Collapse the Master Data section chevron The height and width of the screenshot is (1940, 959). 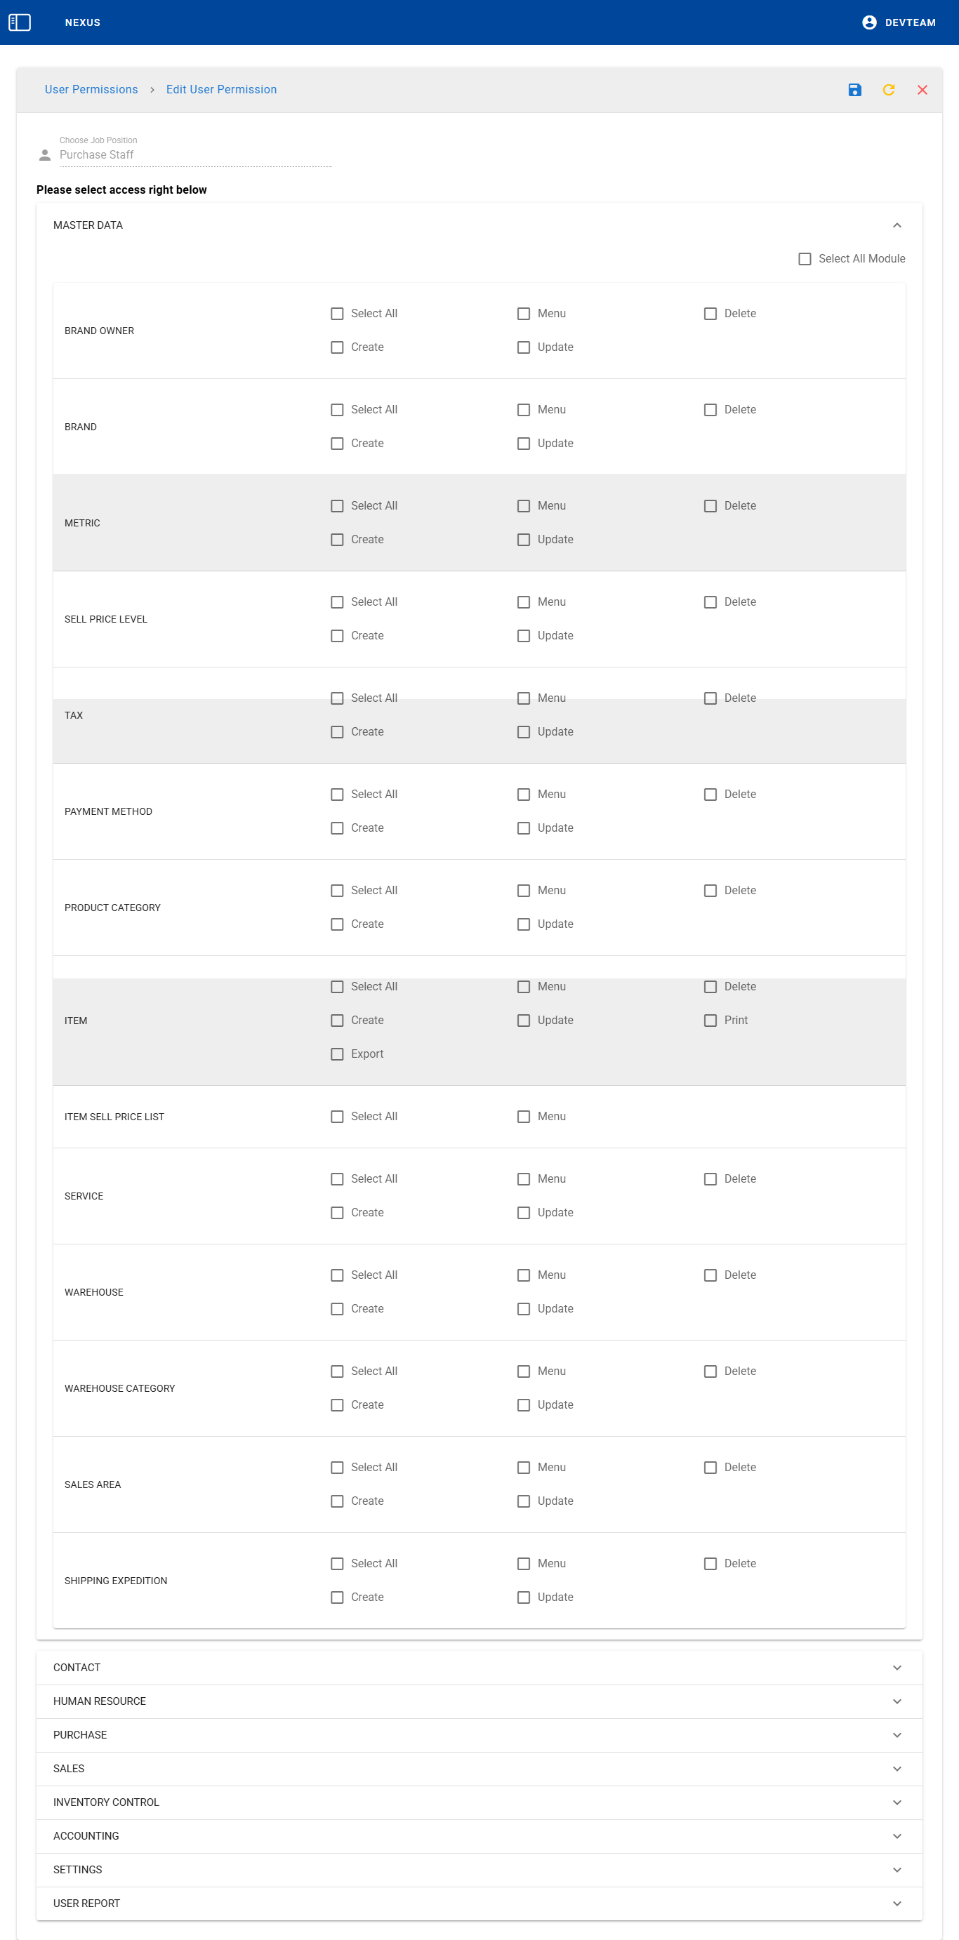[897, 226]
